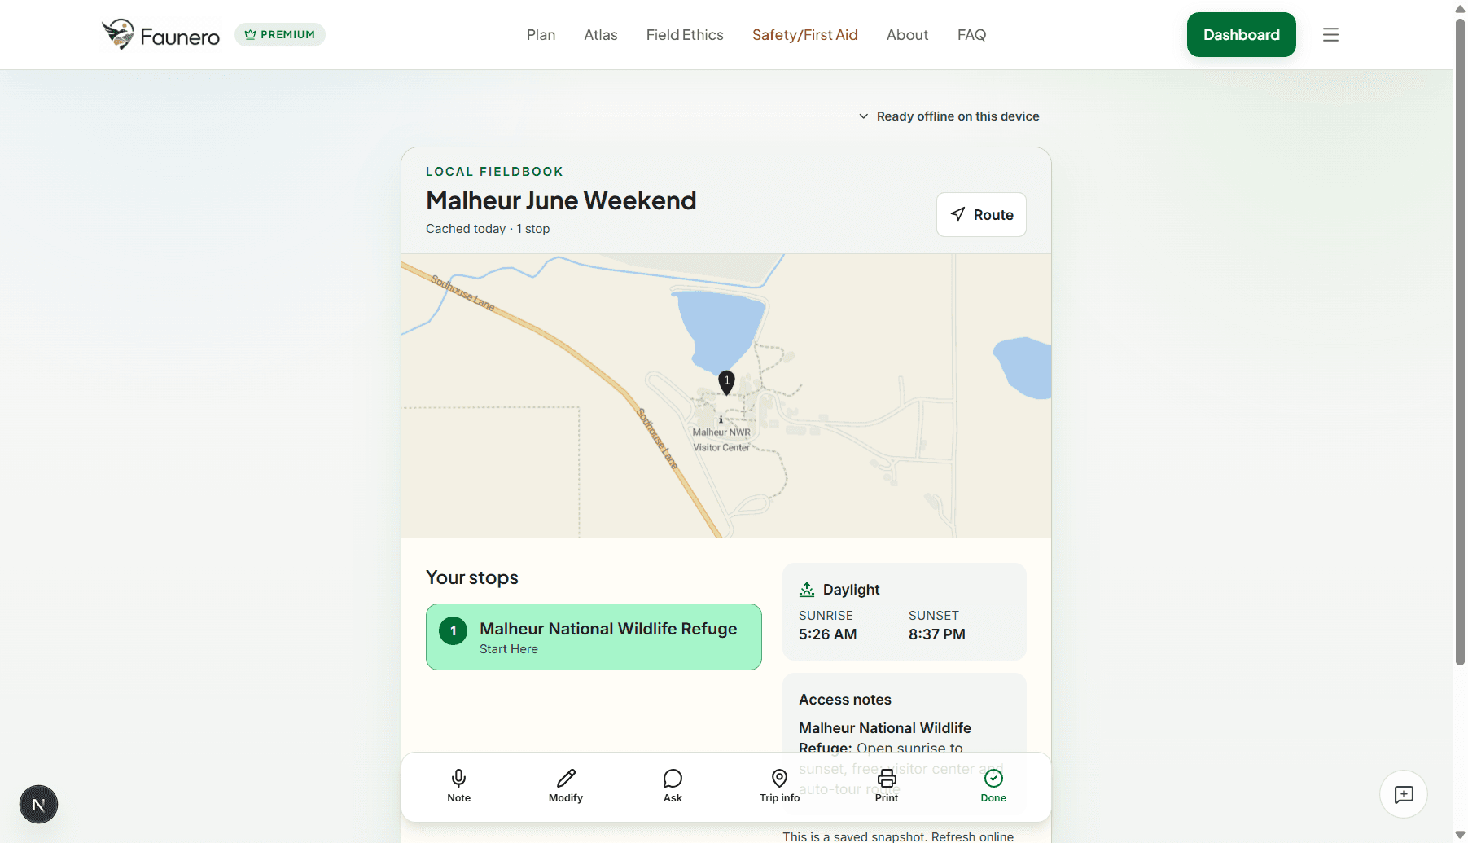The width and height of the screenshot is (1468, 843).
Task: Open the About nav item
Action: (907, 34)
